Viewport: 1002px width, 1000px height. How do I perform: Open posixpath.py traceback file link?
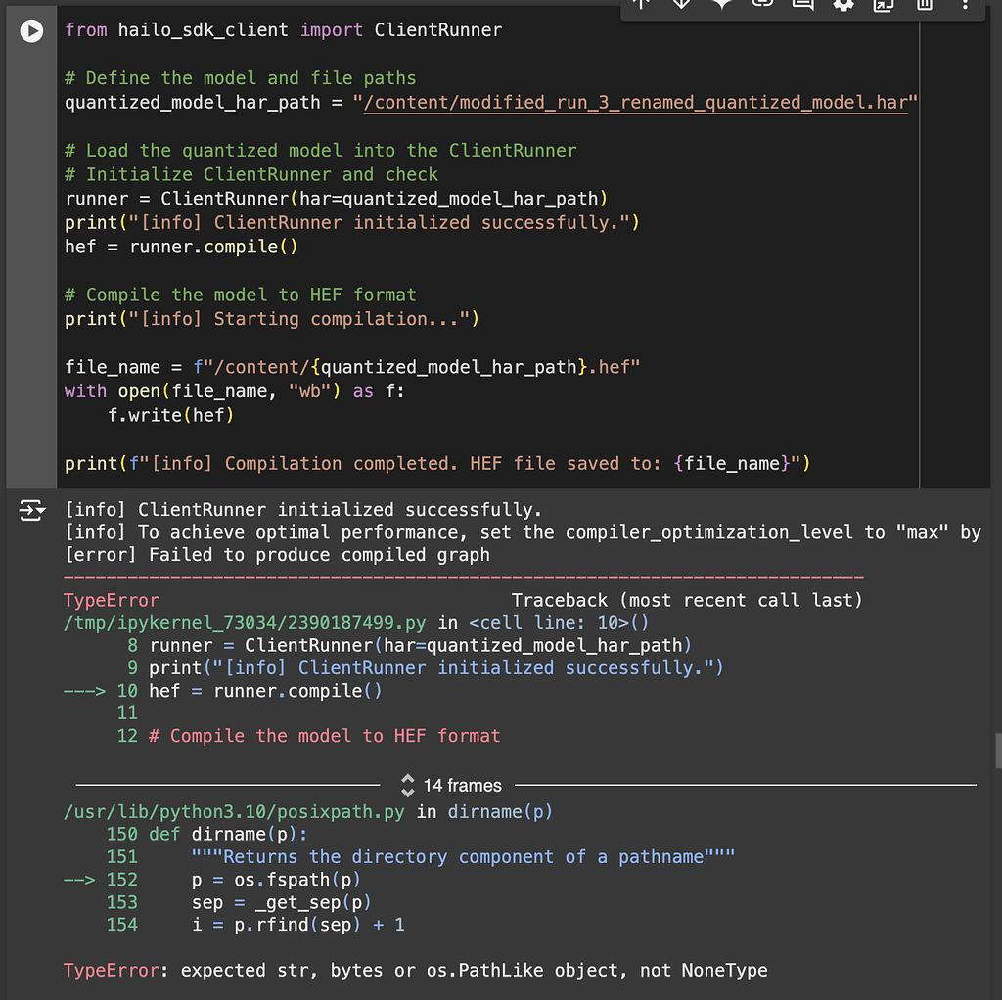point(234,811)
